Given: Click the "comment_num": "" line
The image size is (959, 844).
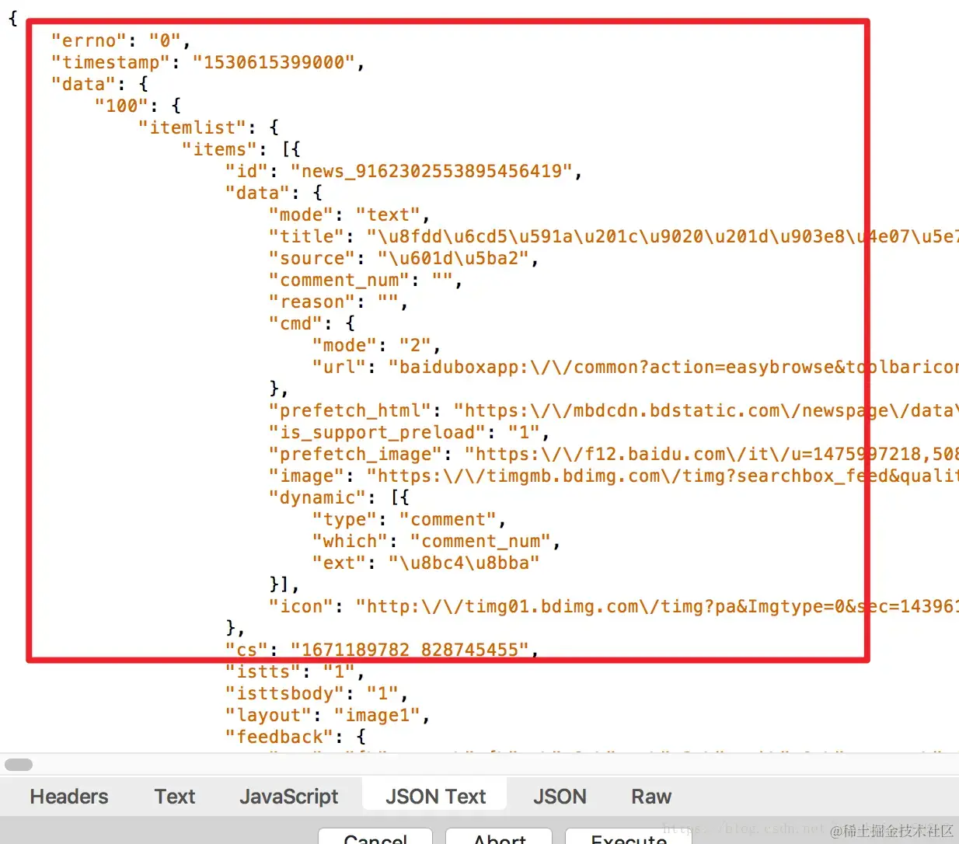Looking at the screenshot, I should pos(365,280).
